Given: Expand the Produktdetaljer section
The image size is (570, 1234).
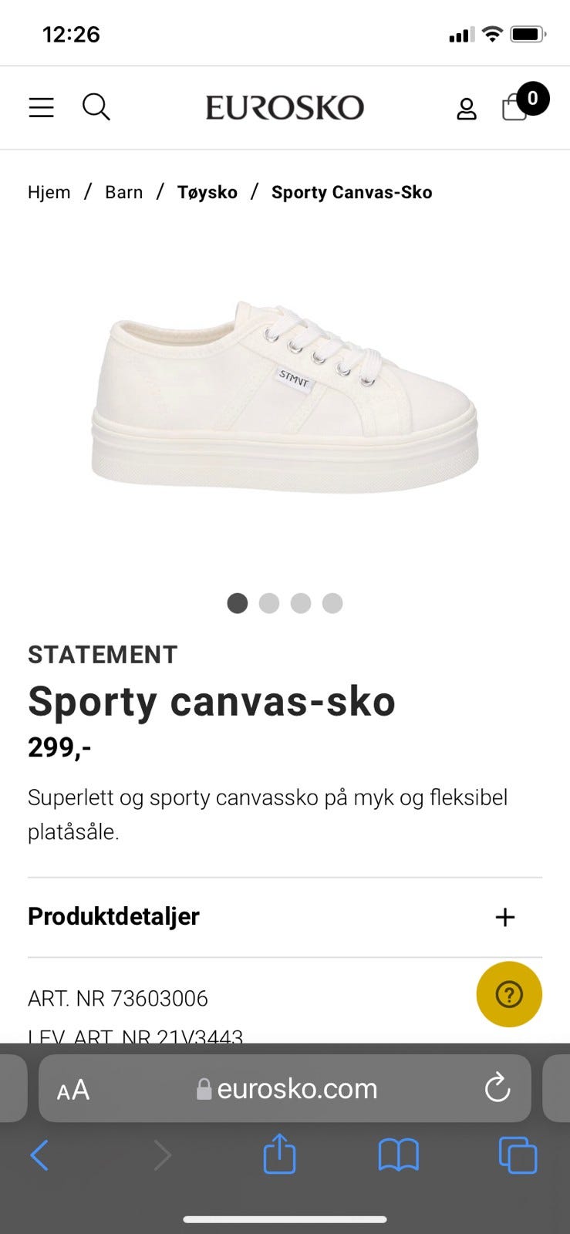Looking at the screenshot, I should click(x=504, y=917).
